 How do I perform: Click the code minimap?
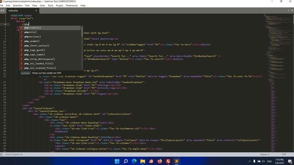[x=277, y=82]
